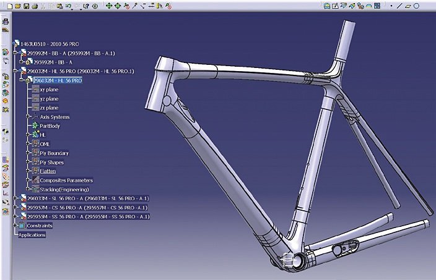Select the Plane tool in top-right toolbar
436x280 pixels.
tap(408, 6)
